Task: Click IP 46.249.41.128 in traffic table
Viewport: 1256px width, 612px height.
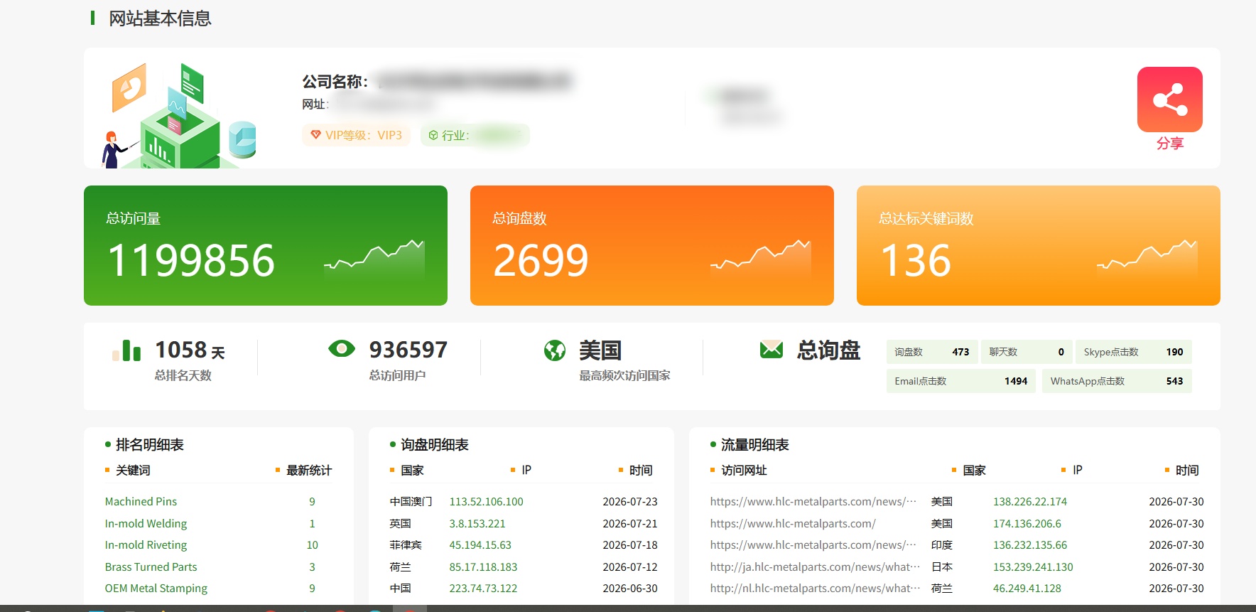Action: tap(1027, 589)
